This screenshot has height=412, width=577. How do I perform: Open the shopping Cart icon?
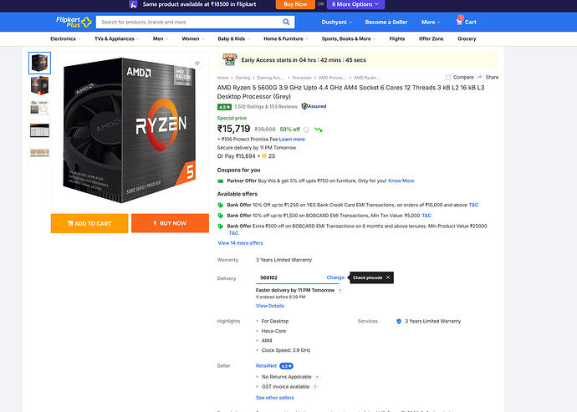pos(467,22)
